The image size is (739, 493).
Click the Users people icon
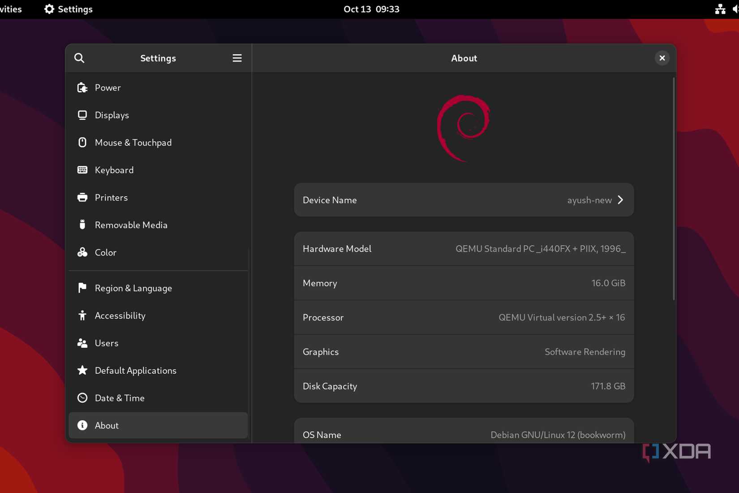point(82,343)
